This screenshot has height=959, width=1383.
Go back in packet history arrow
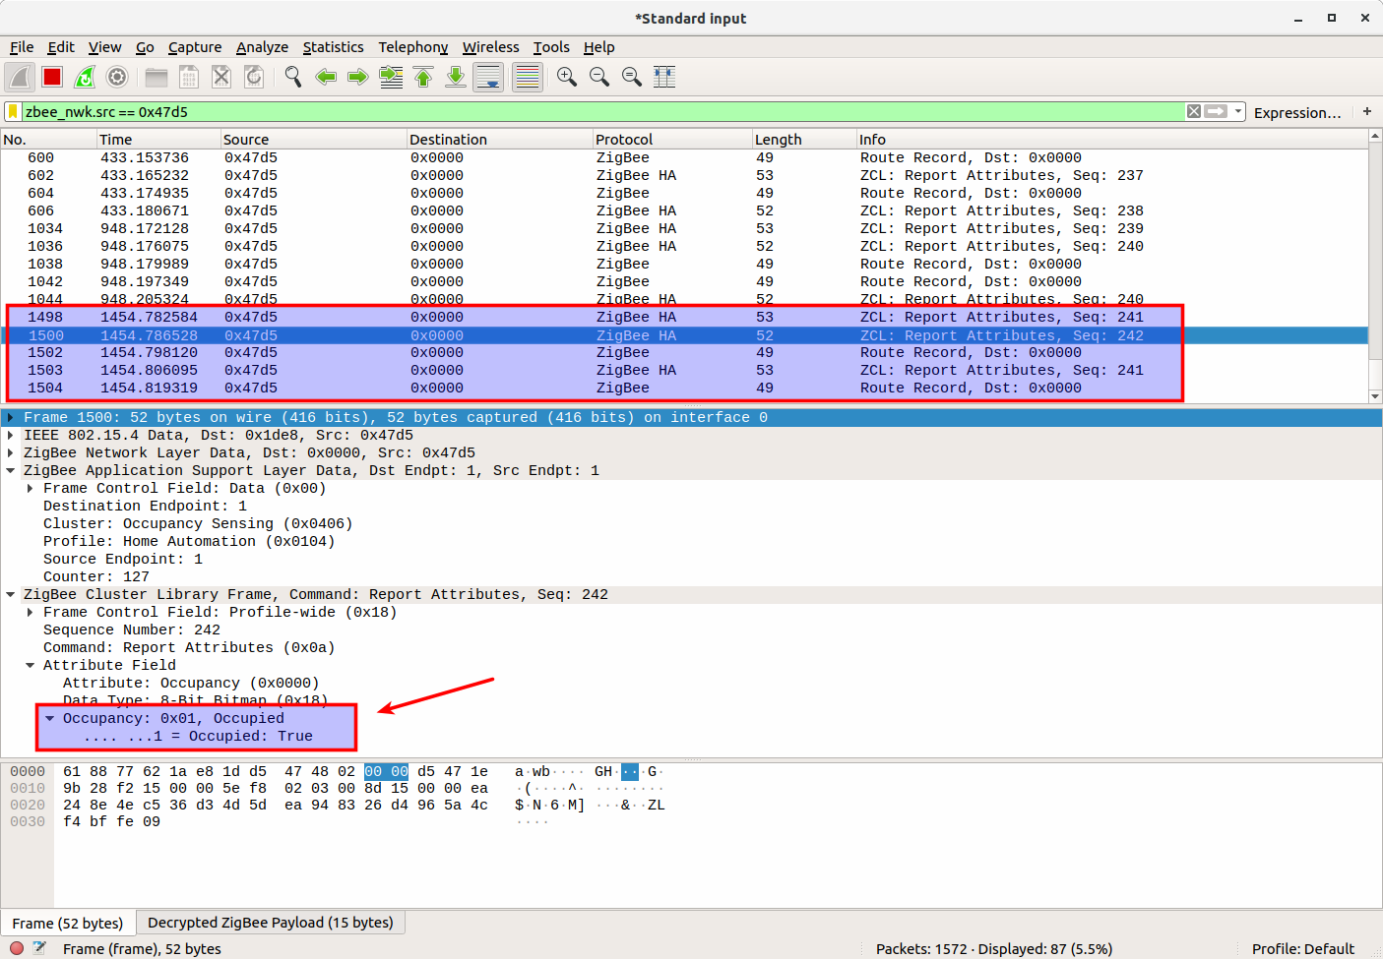click(326, 77)
